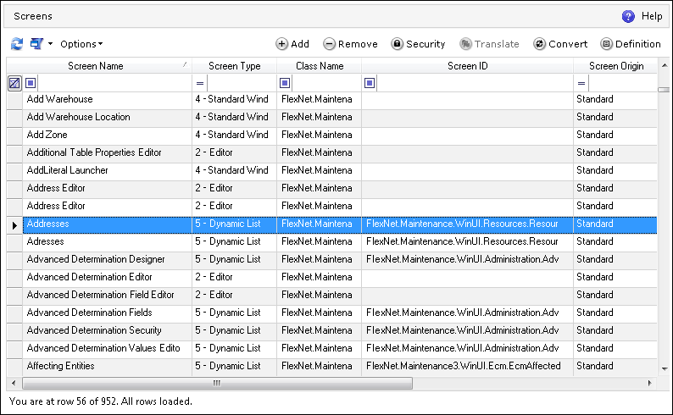Image resolution: width=673 pixels, height=415 pixels.
Task: Open Screen Type filter equals operator
Action: click(200, 83)
